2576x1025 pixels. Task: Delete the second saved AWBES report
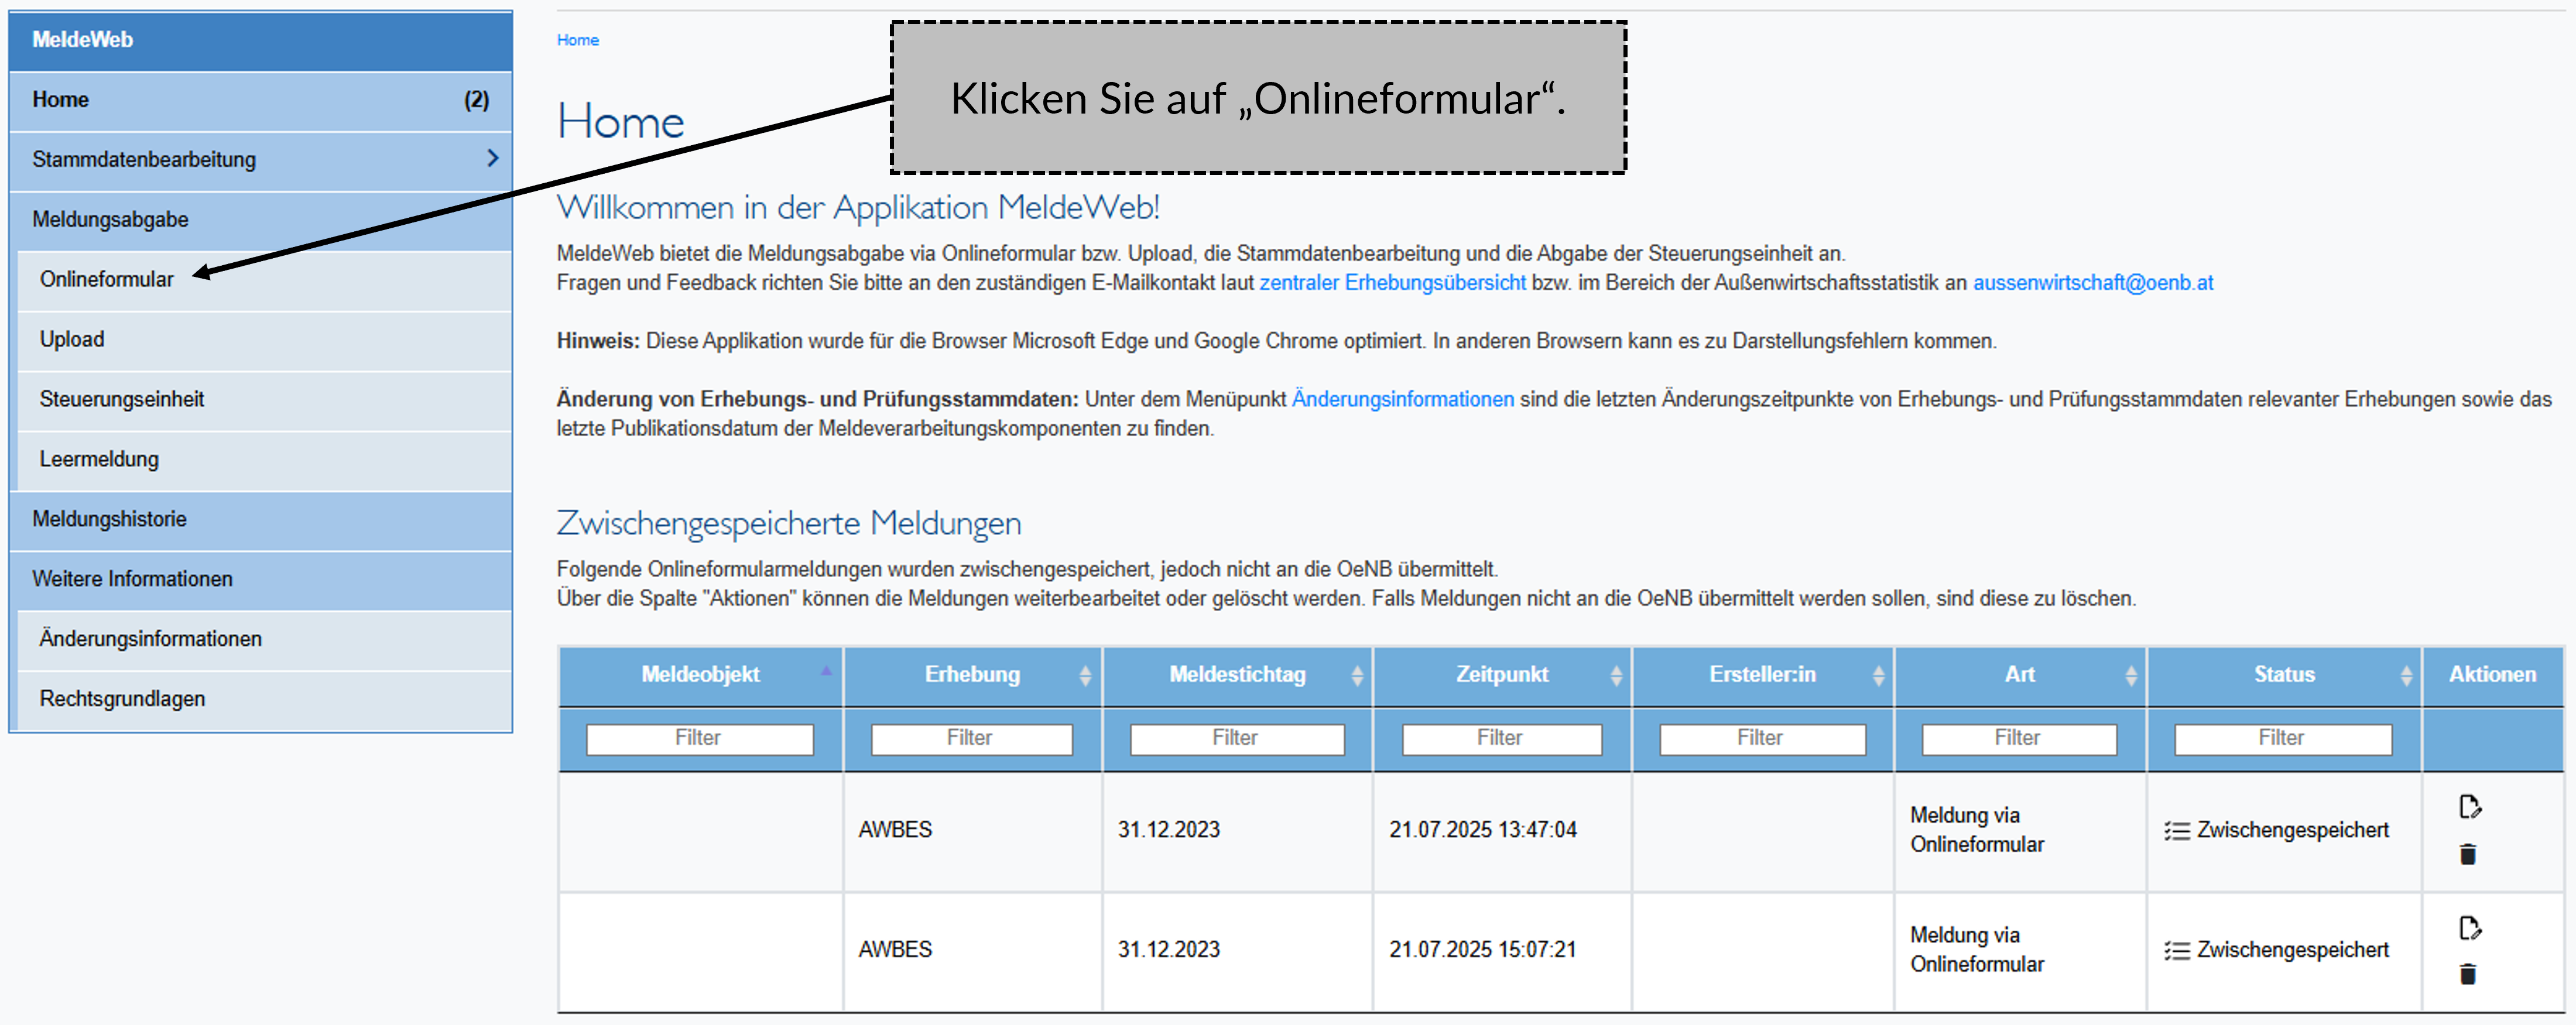click(x=2467, y=973)
